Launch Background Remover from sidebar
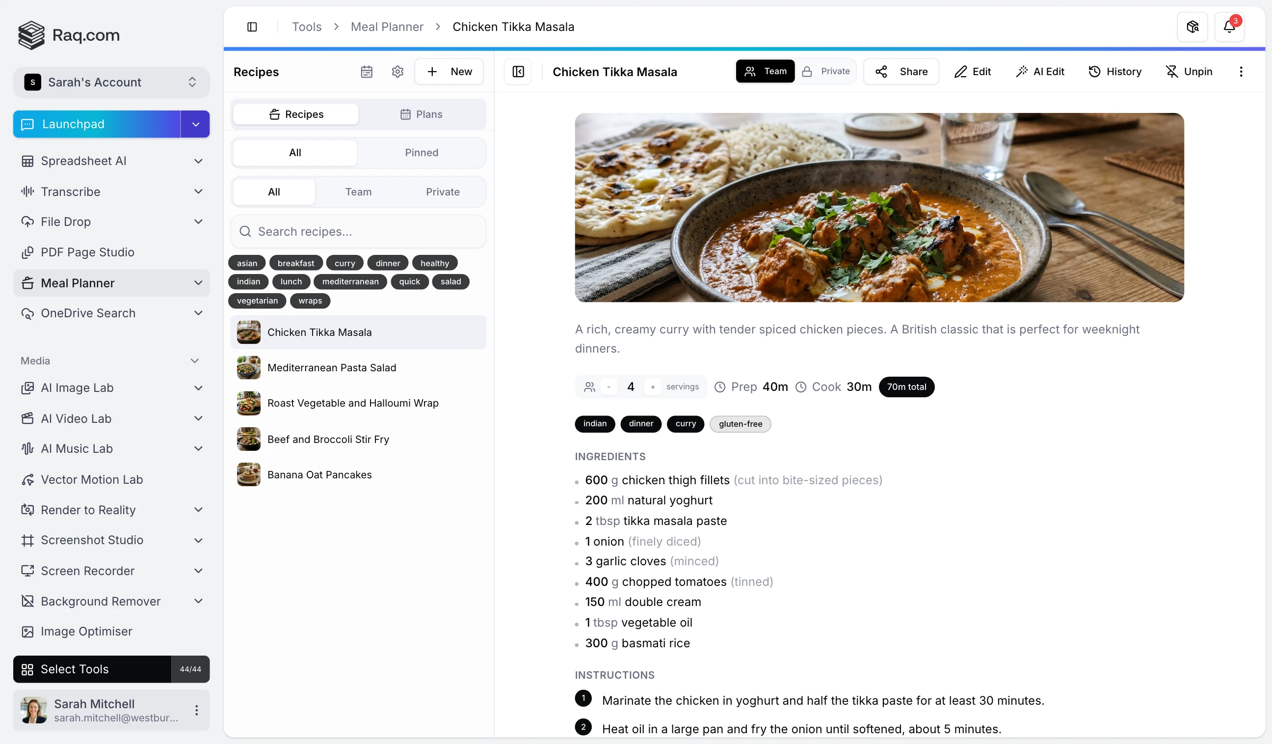This screenshot has height=744, width=1272. pyautogui.click(x=101, y=601)
